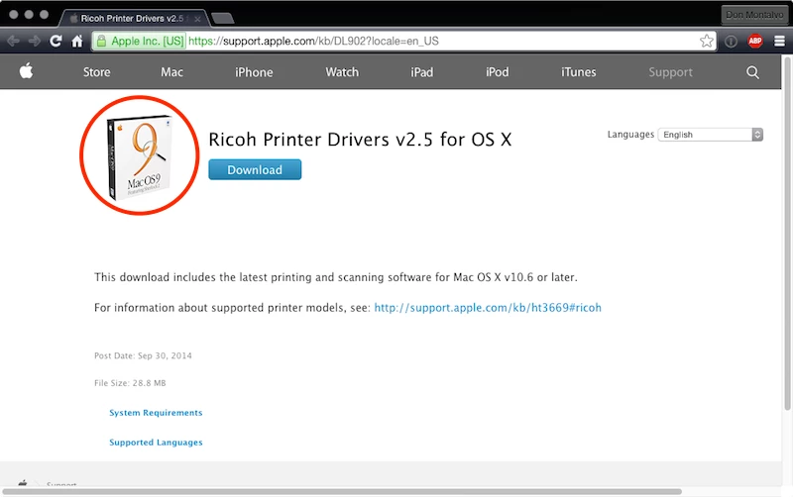Open the search magnifier icon
The width and height of the screenshot is (793, 497).
[752, 72]
